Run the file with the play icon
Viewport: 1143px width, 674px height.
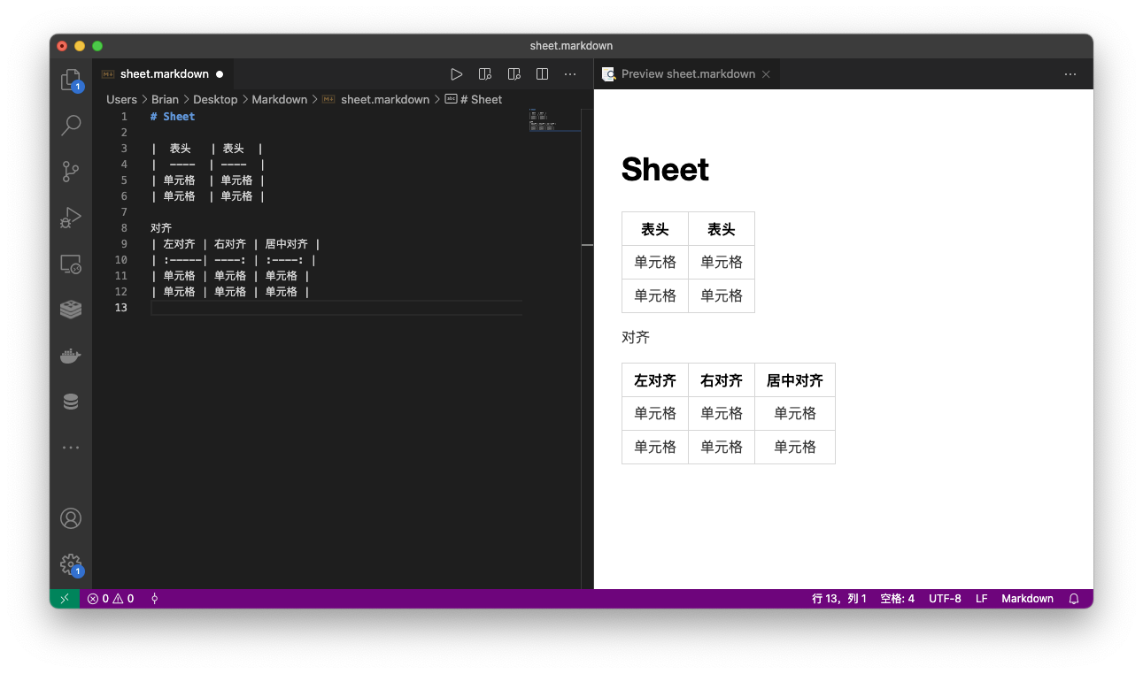456,74
